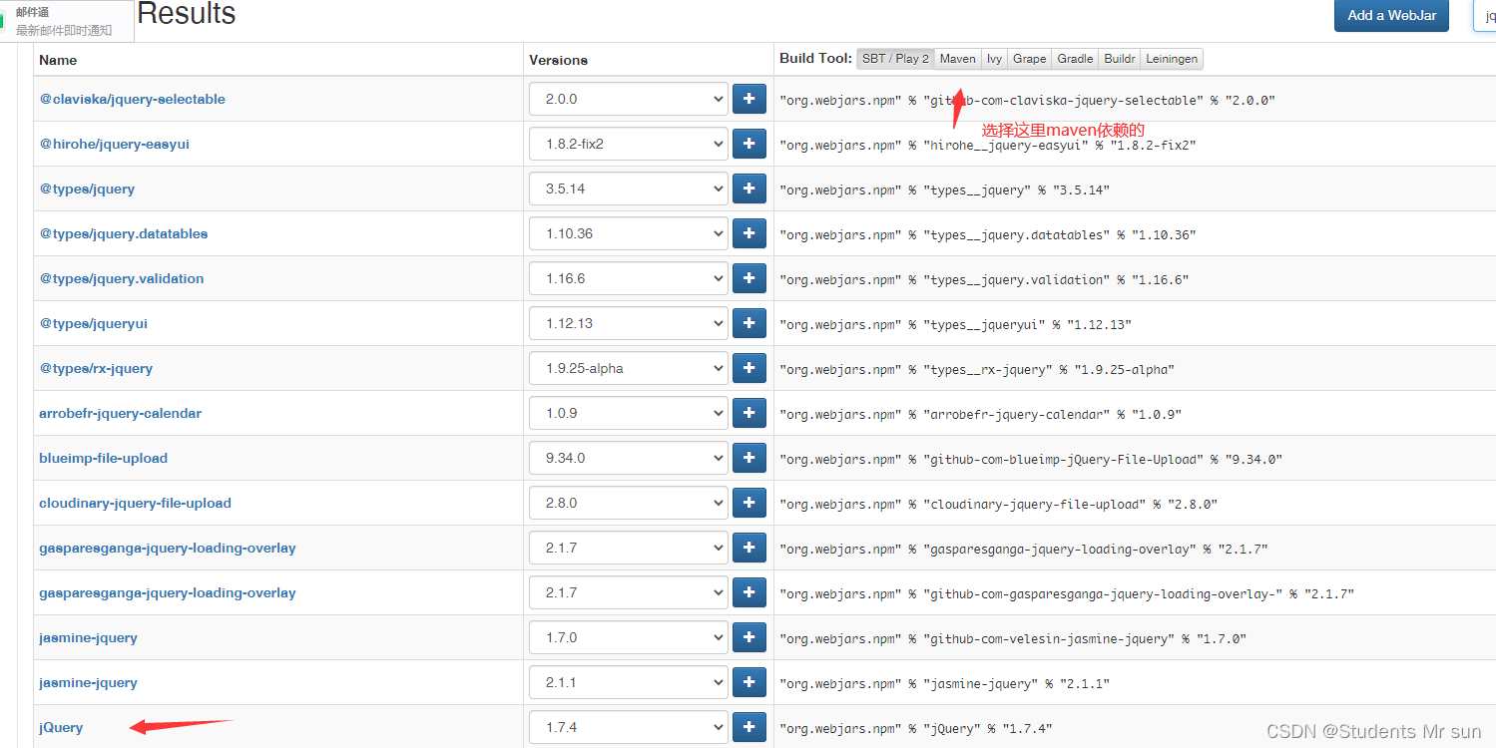Open version dropdown showing 1.8.2-fix2

[629, 144]
